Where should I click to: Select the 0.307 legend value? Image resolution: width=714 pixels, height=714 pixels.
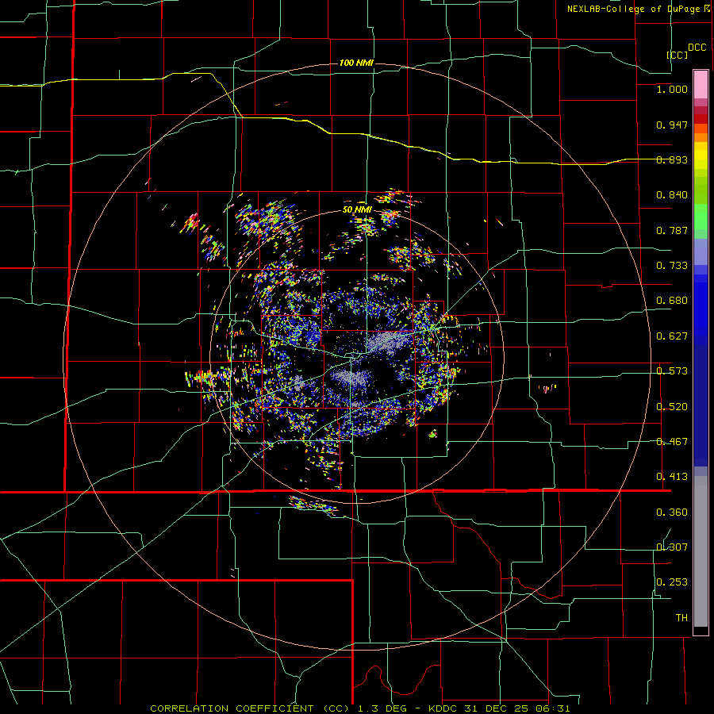(x=672, y=547)
